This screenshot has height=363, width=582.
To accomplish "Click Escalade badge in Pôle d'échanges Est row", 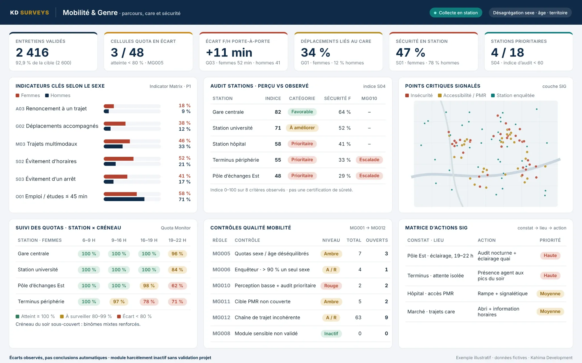I will (x=369, y=176).
